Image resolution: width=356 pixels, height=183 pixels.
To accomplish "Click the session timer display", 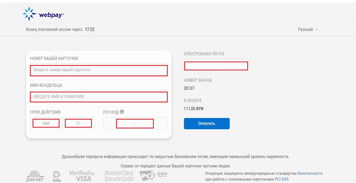I will (90, 29).
